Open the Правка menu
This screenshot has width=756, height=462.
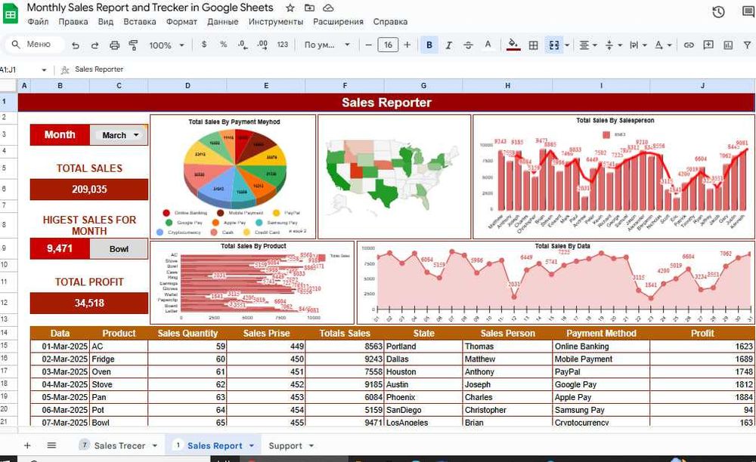(73, 22)
